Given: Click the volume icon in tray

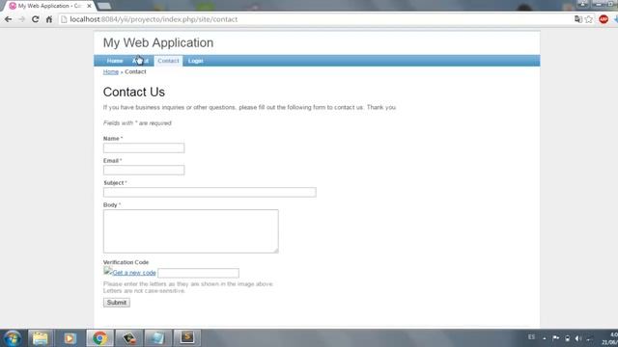Looking at the screenshot, I should [577, 338].
